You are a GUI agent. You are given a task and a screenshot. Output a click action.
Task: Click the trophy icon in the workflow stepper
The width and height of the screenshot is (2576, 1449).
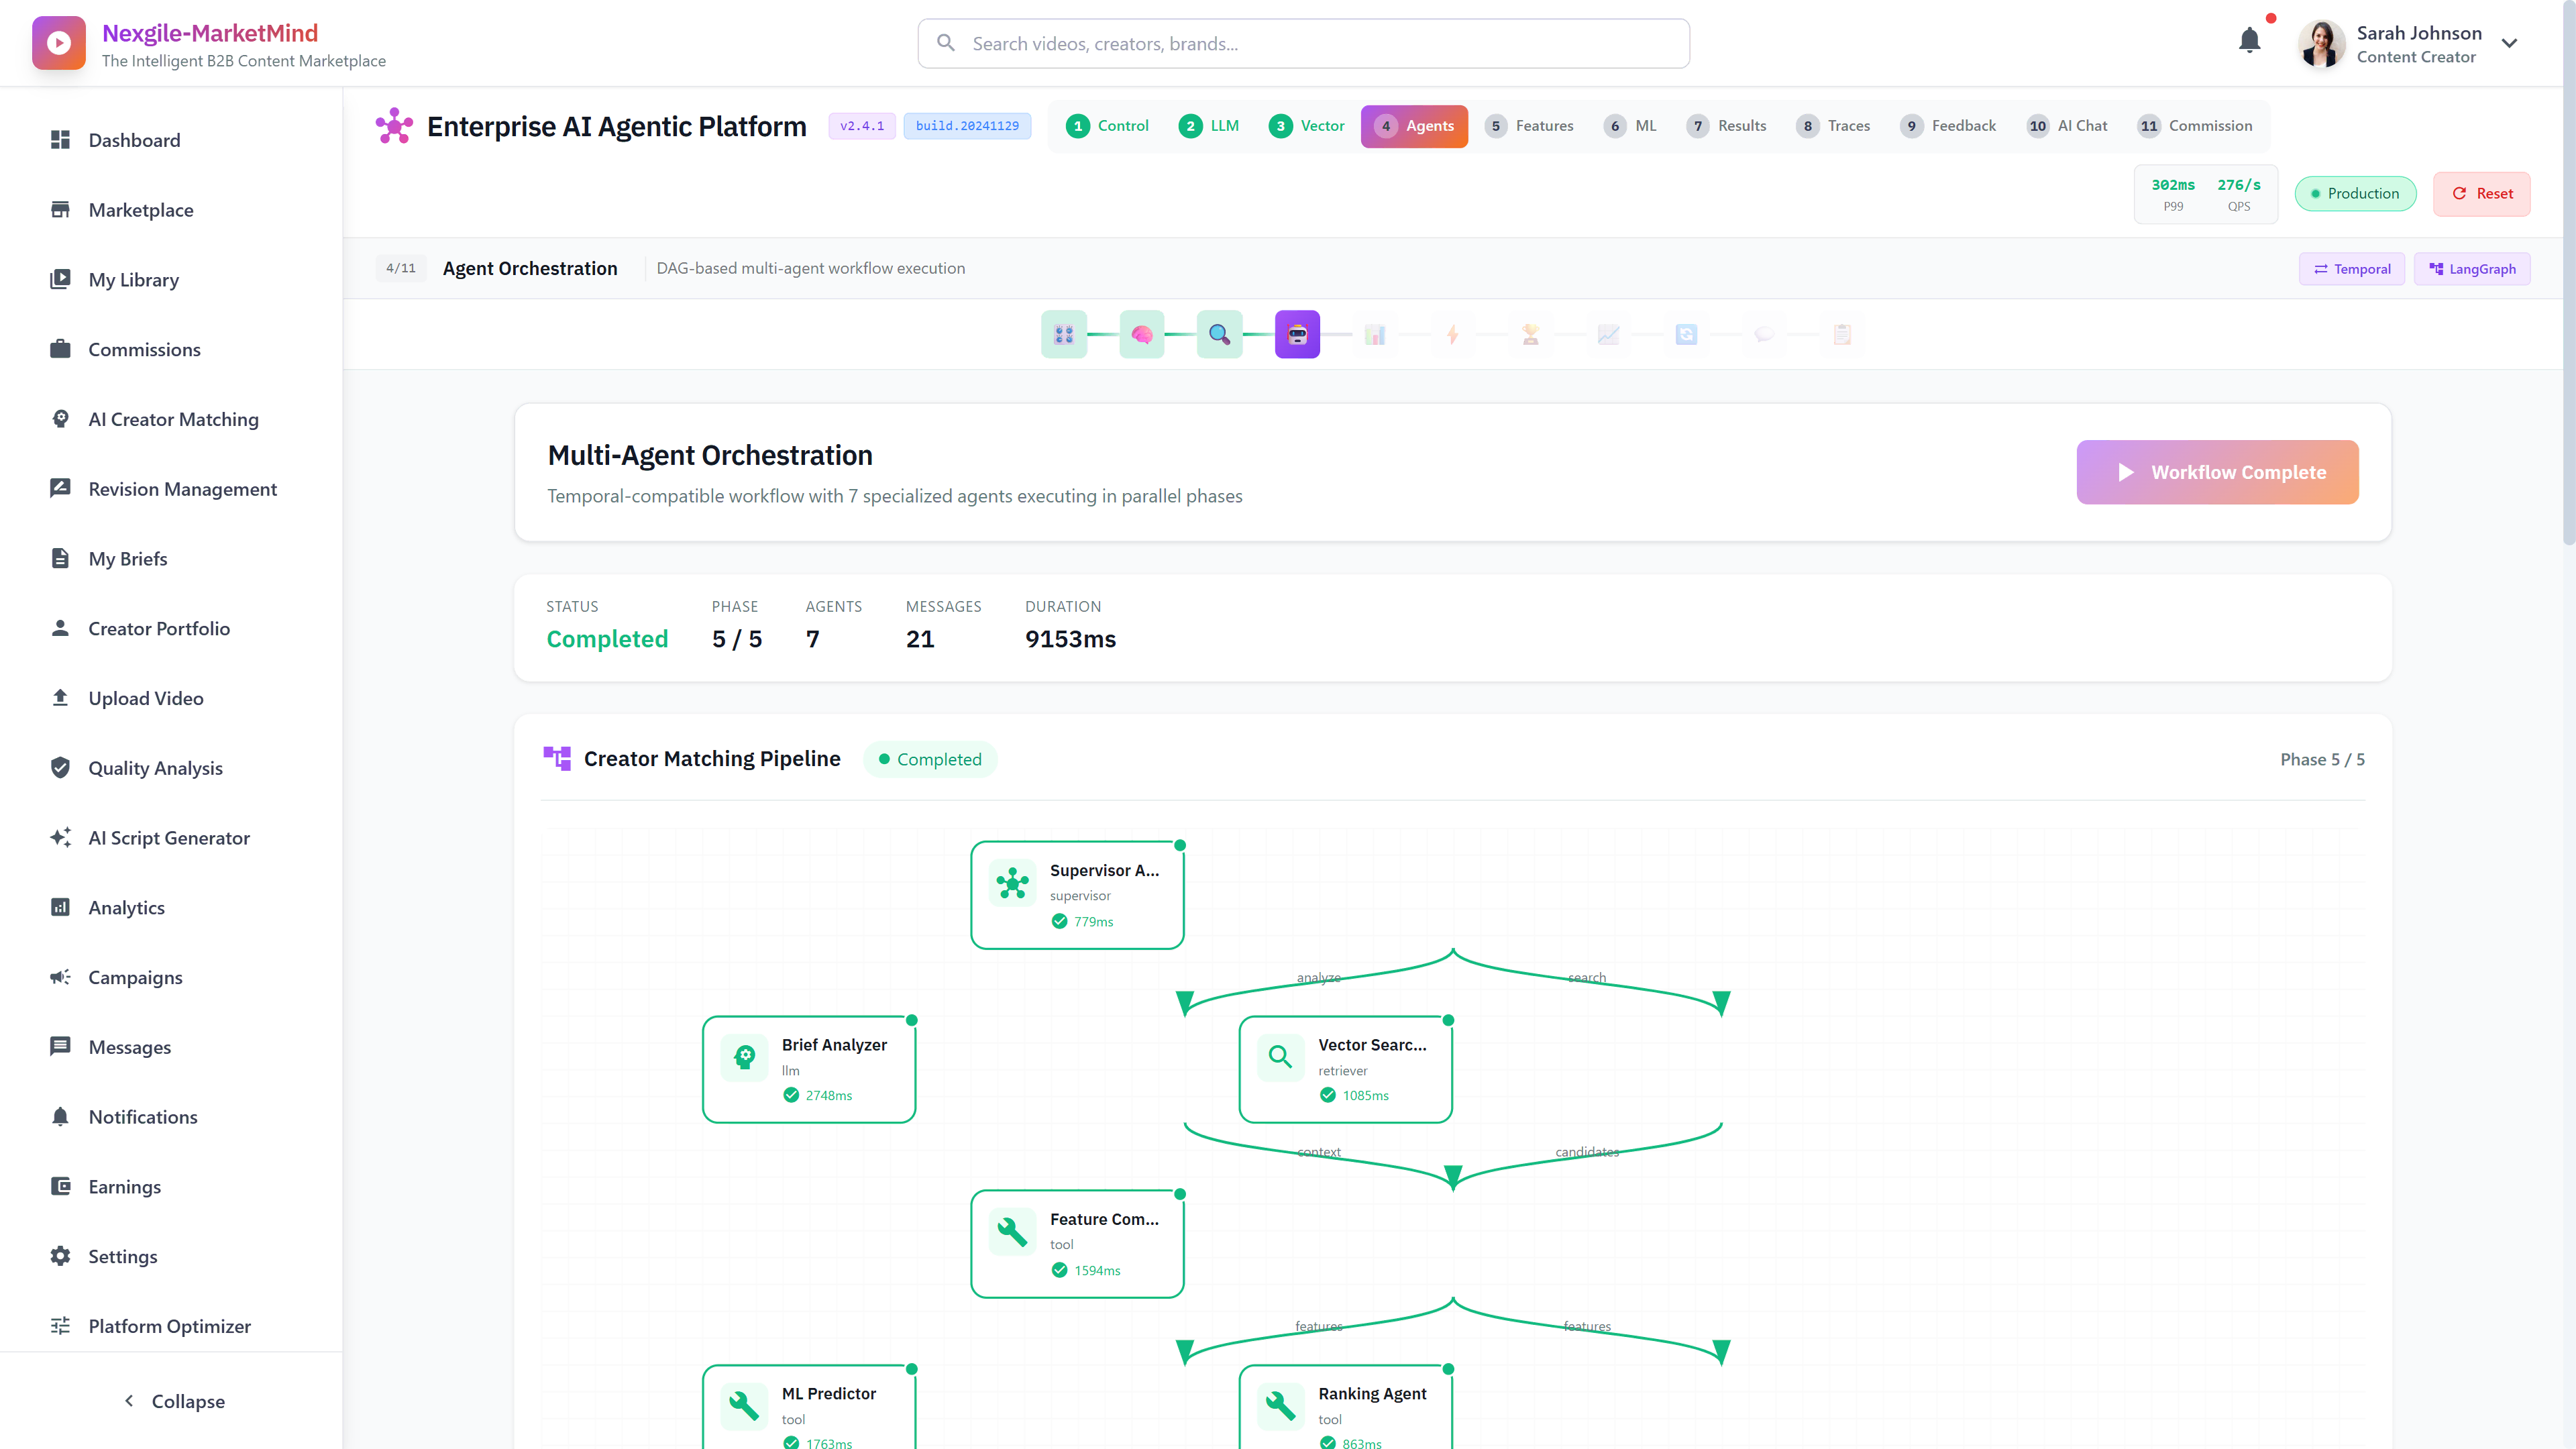1530,333
